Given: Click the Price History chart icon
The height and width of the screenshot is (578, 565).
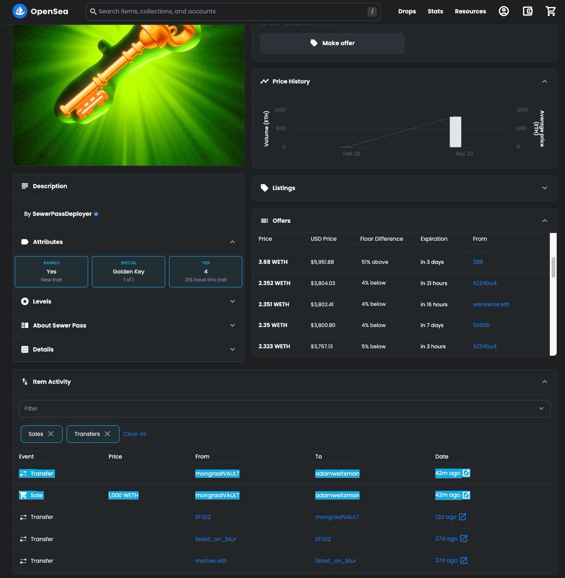Looking at the screenshot, I should tap(264, 81).
